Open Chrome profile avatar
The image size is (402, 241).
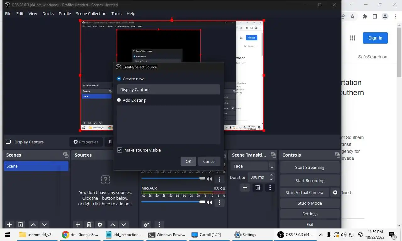tap(385, 16)
